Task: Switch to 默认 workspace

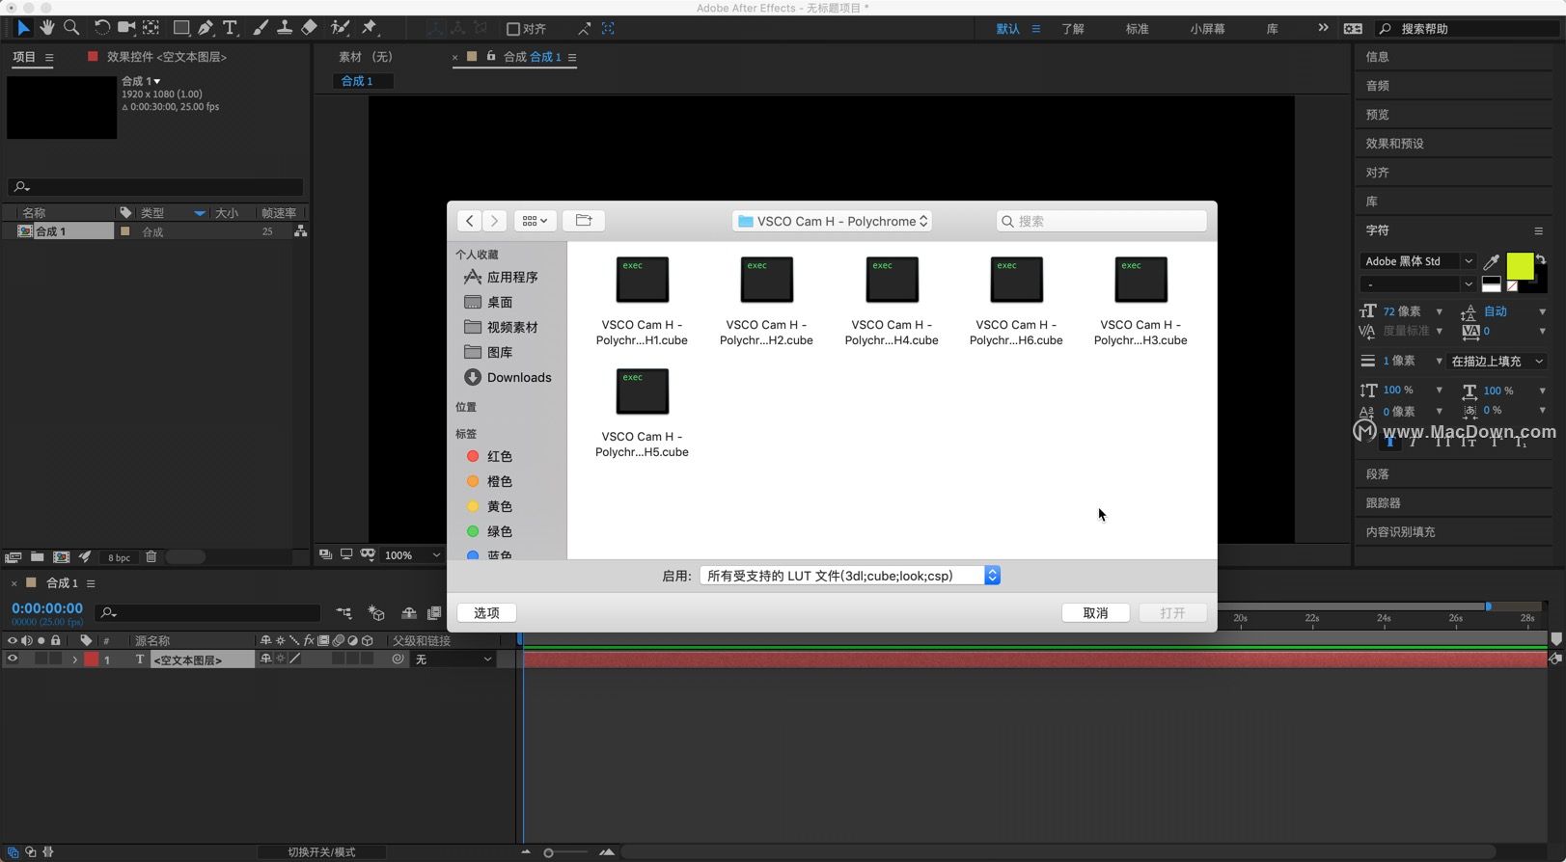Action: point(1008,29)
